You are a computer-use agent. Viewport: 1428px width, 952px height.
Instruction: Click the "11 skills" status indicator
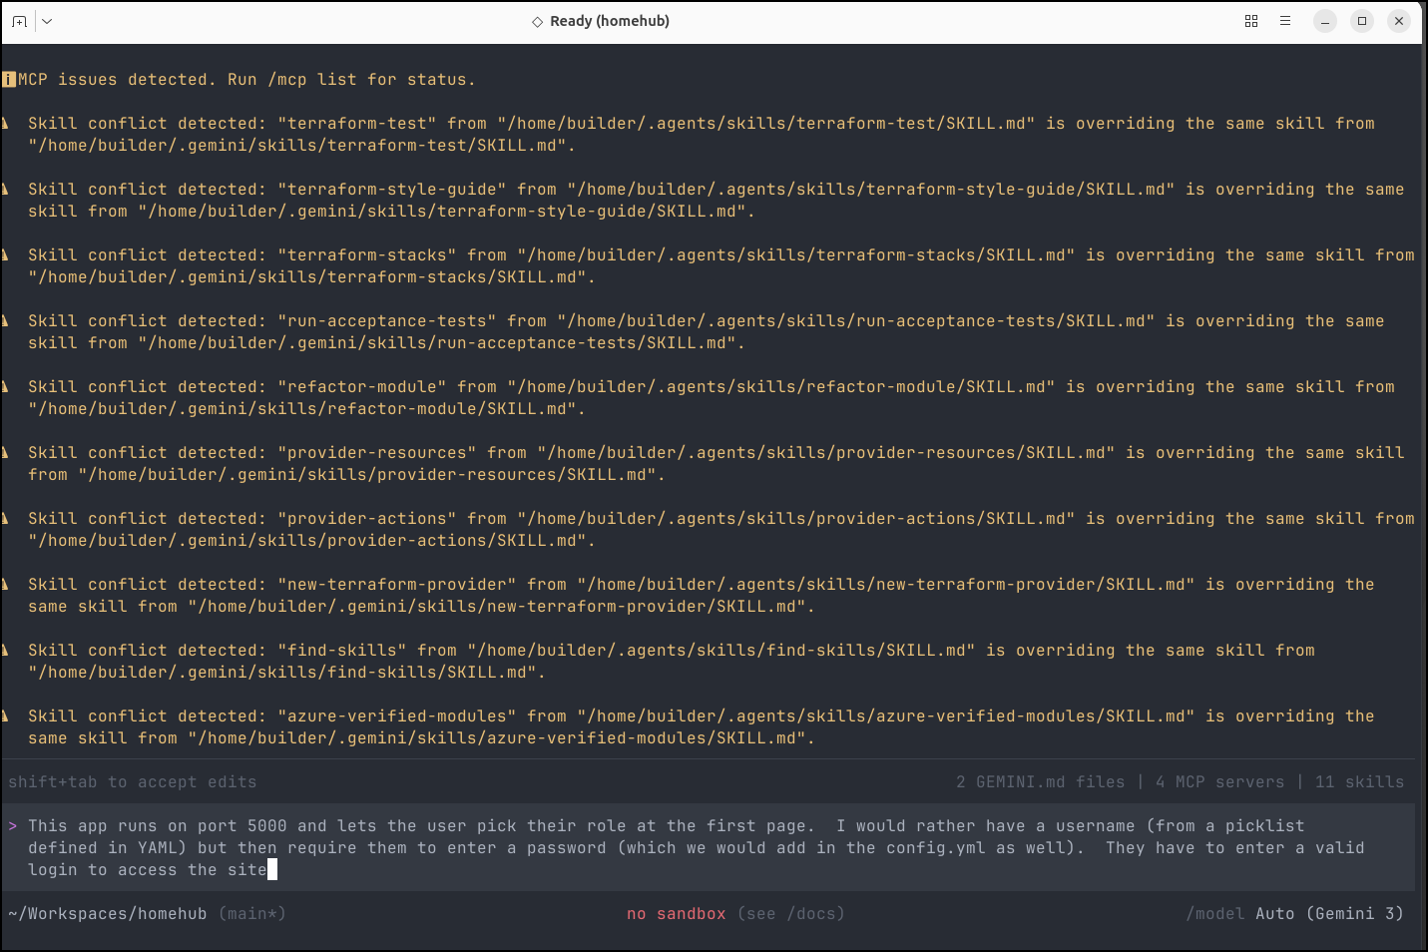pos(1359,782)
